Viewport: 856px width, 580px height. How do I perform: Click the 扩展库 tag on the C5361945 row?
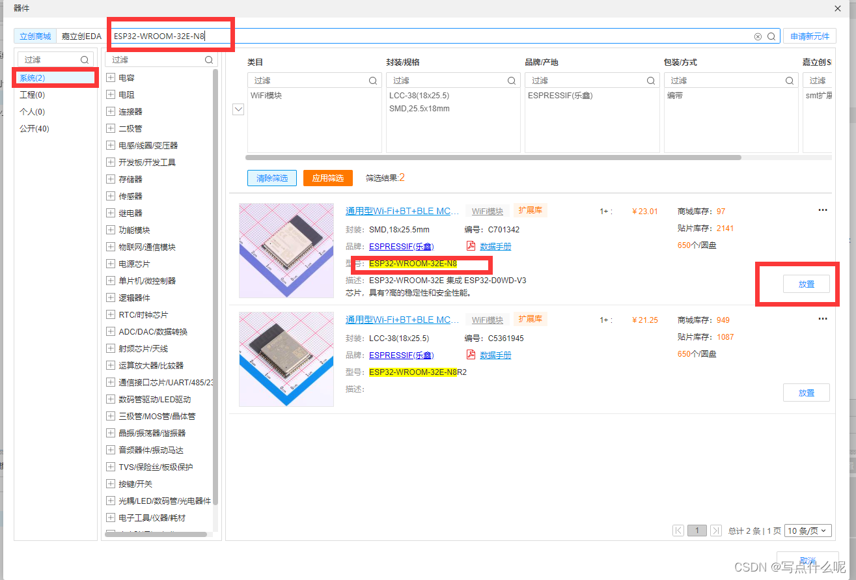531,319
